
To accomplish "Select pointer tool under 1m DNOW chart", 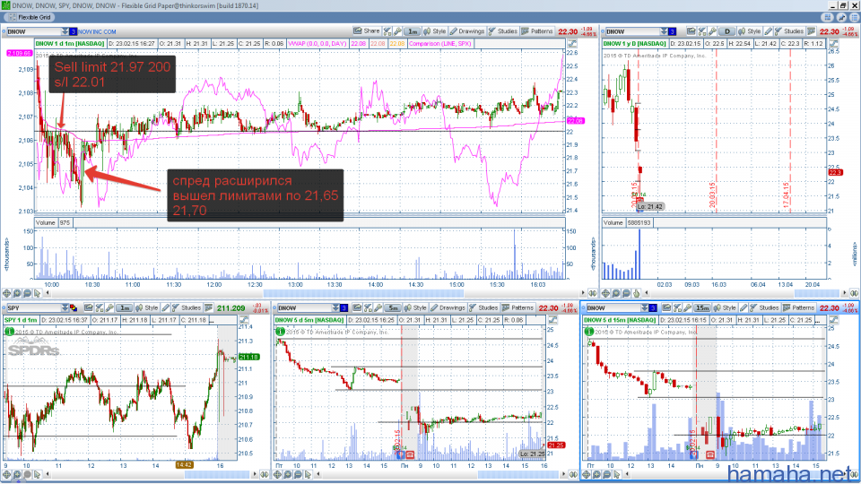I will (37, 293).
